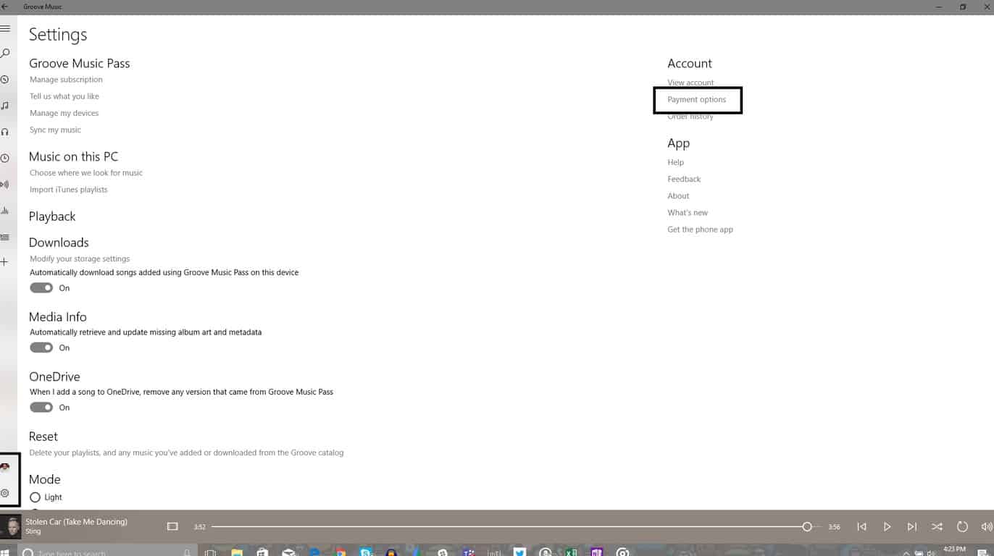Click the Help link under App
Image resolution: width=994 pixels, height=556 pixels.
675,162
